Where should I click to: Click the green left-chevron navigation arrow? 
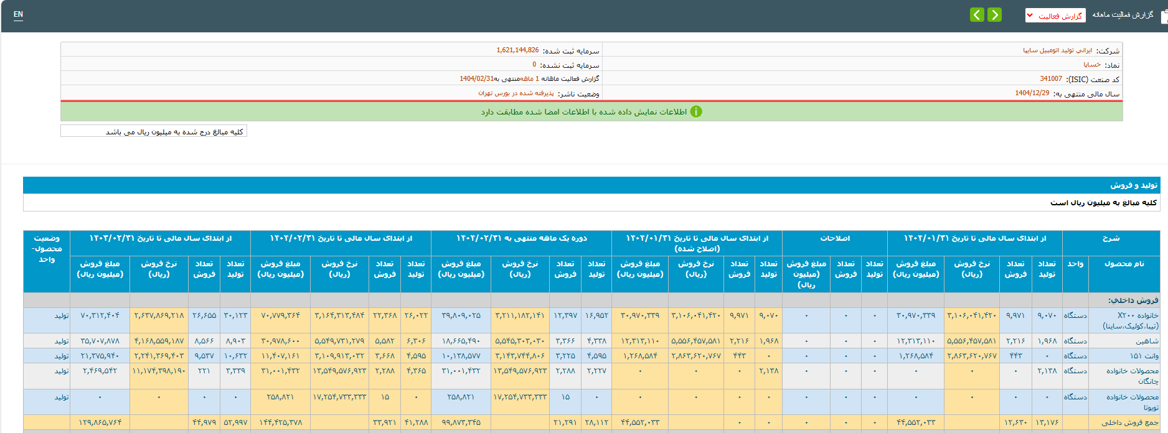tap(977, 15)
